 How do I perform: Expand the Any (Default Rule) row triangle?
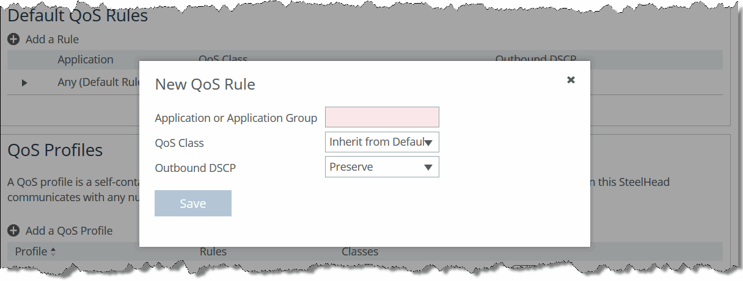pyautogui.click(x=24, y=82)
